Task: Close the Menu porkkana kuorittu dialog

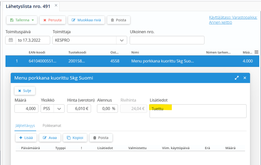Action: click(x=245, y=78)
